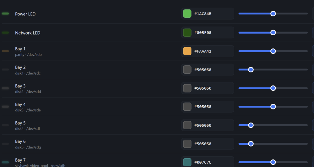
Task: Edit the Power LED hex value #1AC84B
Action: coord(203,14)
